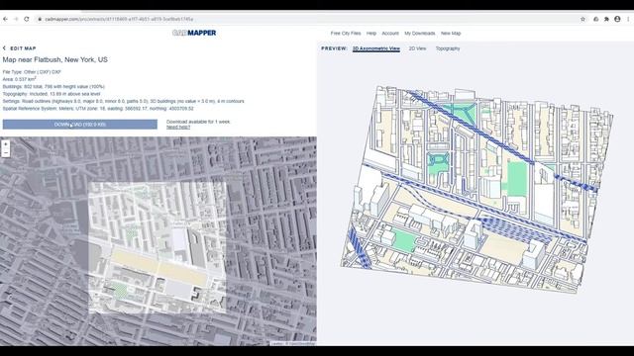This screenshot has width=634, height=356.
Task: Click the 'Area: 0.537 km²' text
Action: point(20,79)
